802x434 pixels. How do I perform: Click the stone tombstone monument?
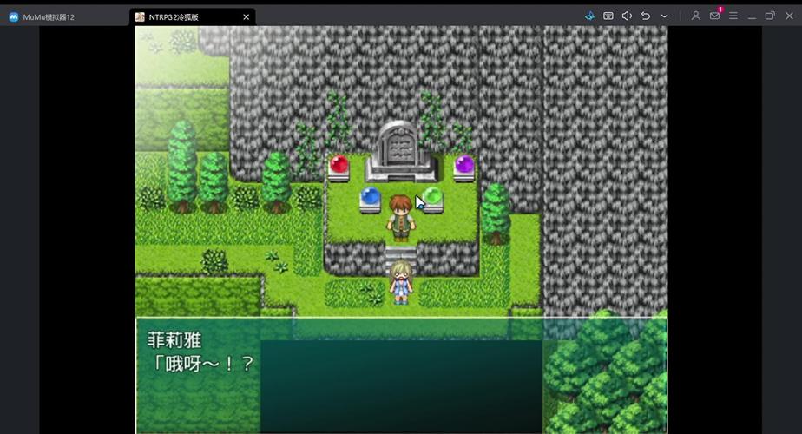401,152
